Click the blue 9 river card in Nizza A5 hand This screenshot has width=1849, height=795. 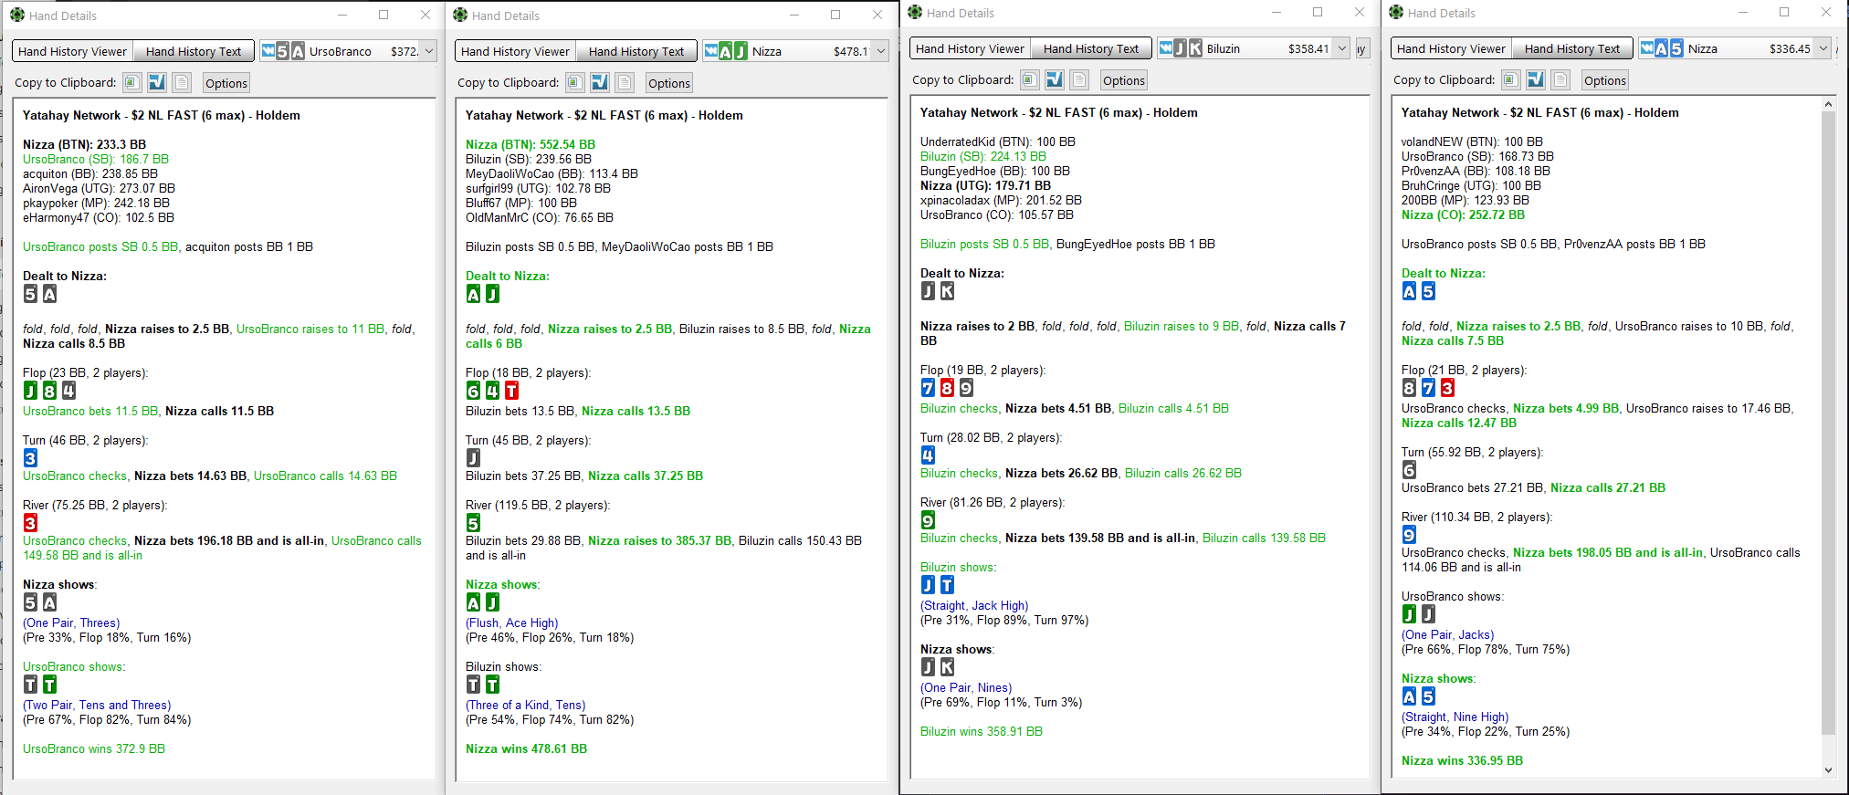1409,535
